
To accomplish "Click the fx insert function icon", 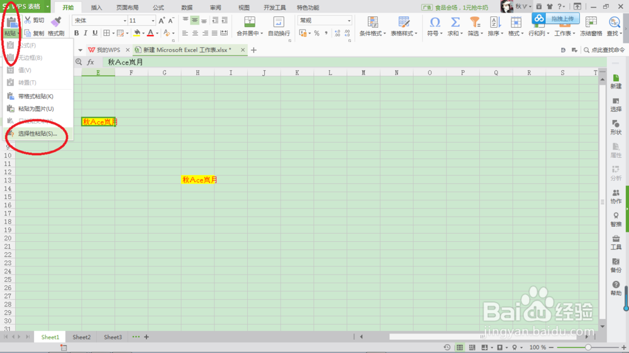I will (x=91, y=62).
